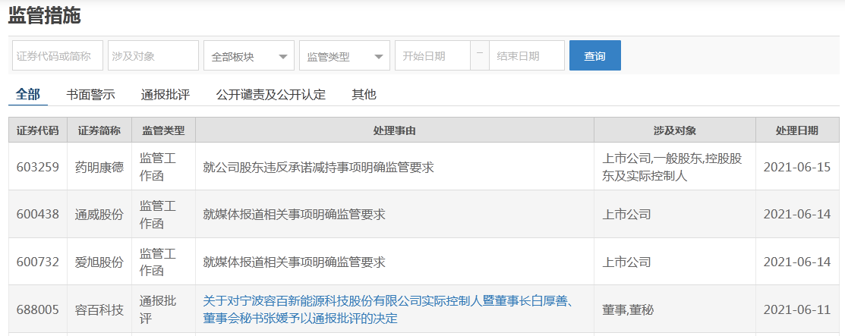This screenshot has width=845, height=336.
Task: Select stock code 688005
Action: 38,309
